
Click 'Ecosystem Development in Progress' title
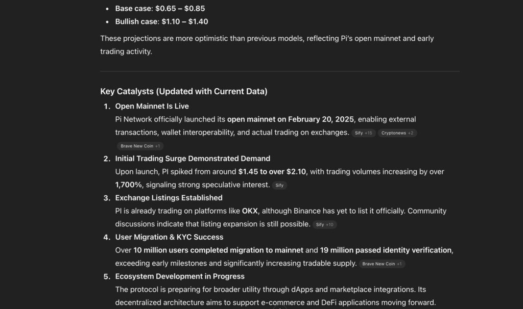pos(180,276)
